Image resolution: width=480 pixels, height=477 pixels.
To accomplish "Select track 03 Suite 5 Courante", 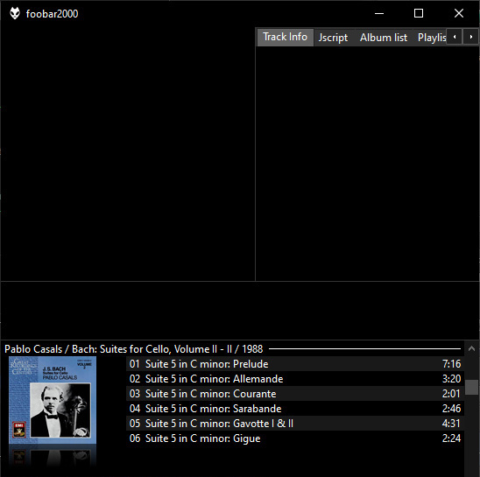I will (295, 394).
